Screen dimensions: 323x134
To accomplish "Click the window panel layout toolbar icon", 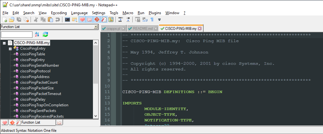I will [x=137, y=20].
